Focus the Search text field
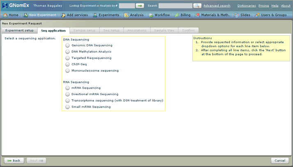Viewport: 293px width, 167px height. point(175,6)
